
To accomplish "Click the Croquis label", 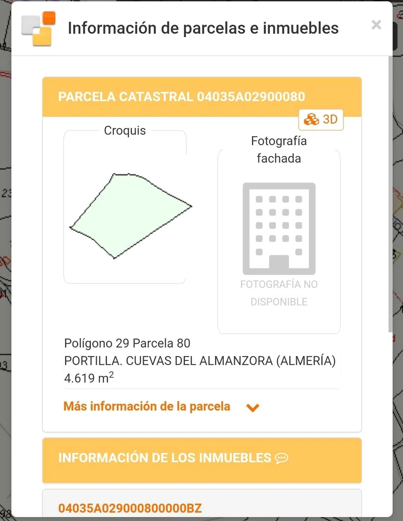I will pyautogui.click(x=125, y=131).
